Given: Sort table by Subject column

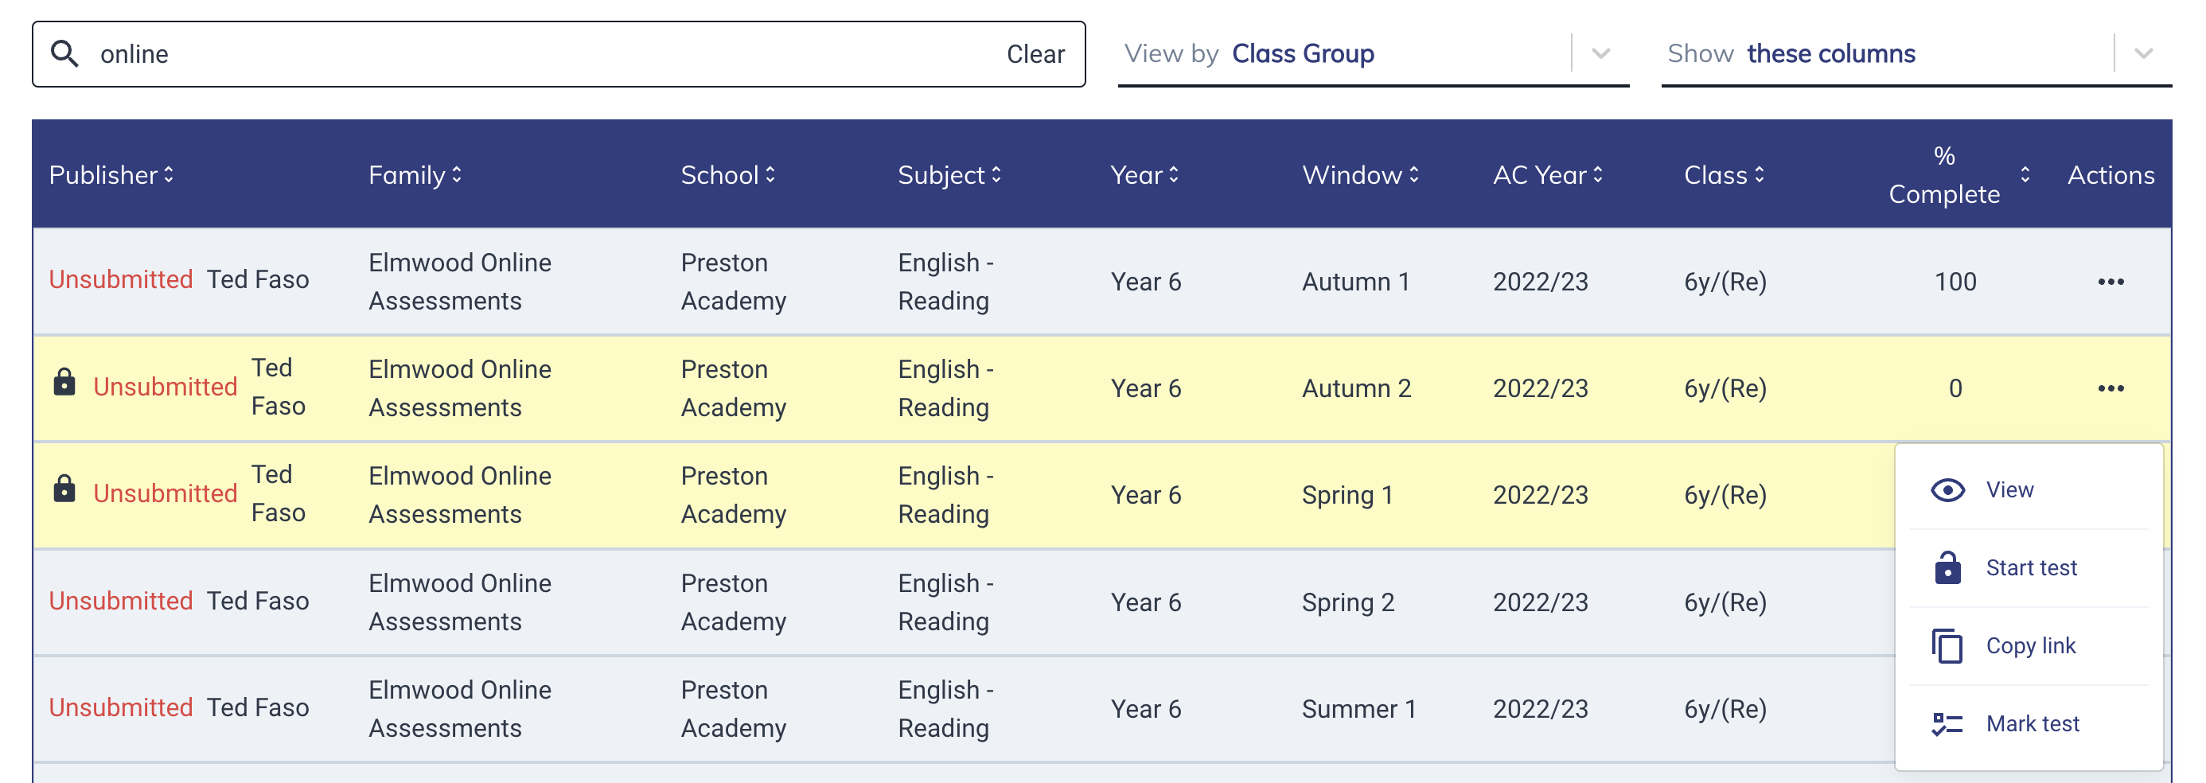Looking at the screenshot, I should point(996,175).
